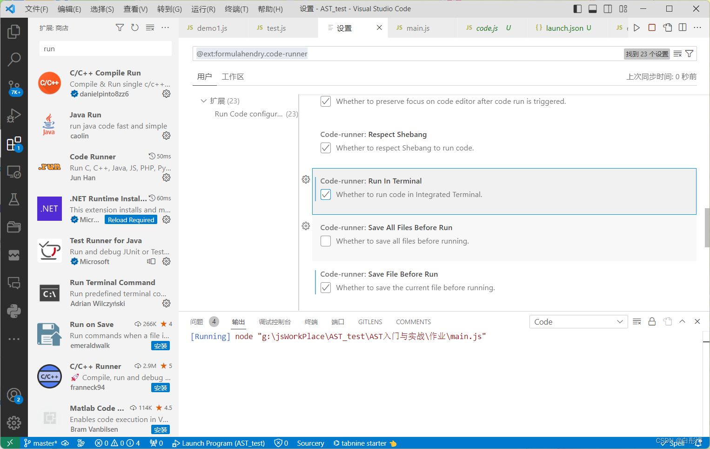Collapse the 扩展 (23) settings tree node

(203, 101)
